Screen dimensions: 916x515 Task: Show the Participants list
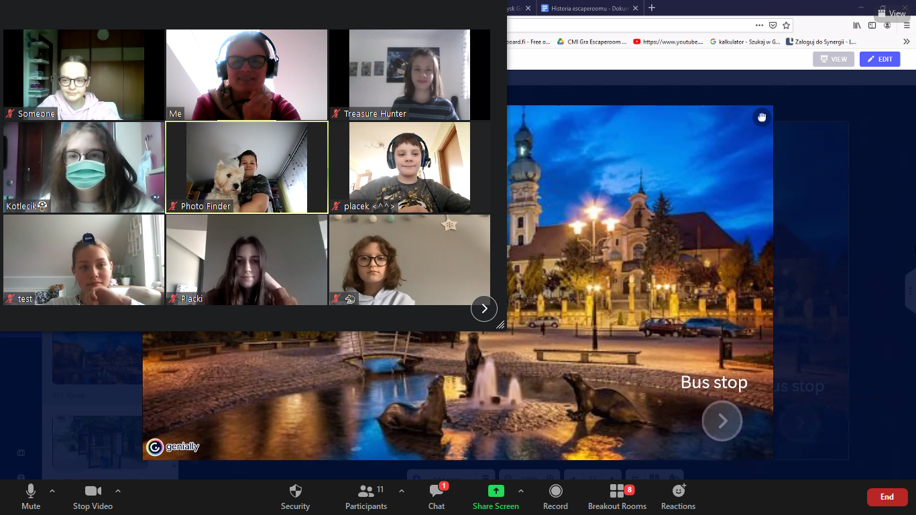pyautogui.click(x=366, y=496)
